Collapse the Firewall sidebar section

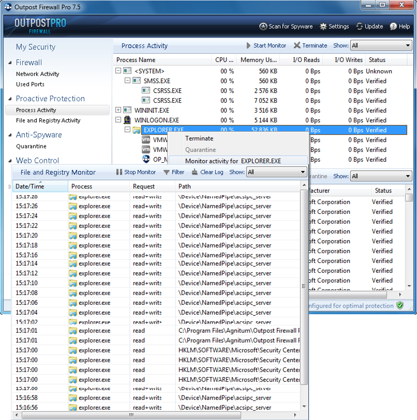coord(10,63)
